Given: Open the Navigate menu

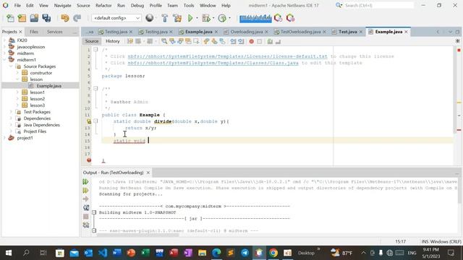Looking at the screenshot, I should 62,5.
